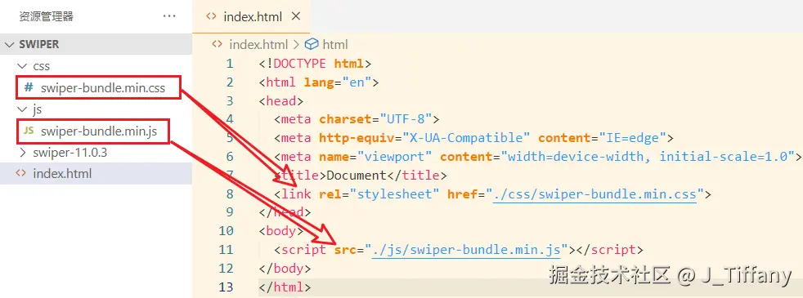Click the JS file type icon

[x=29, y=131]
